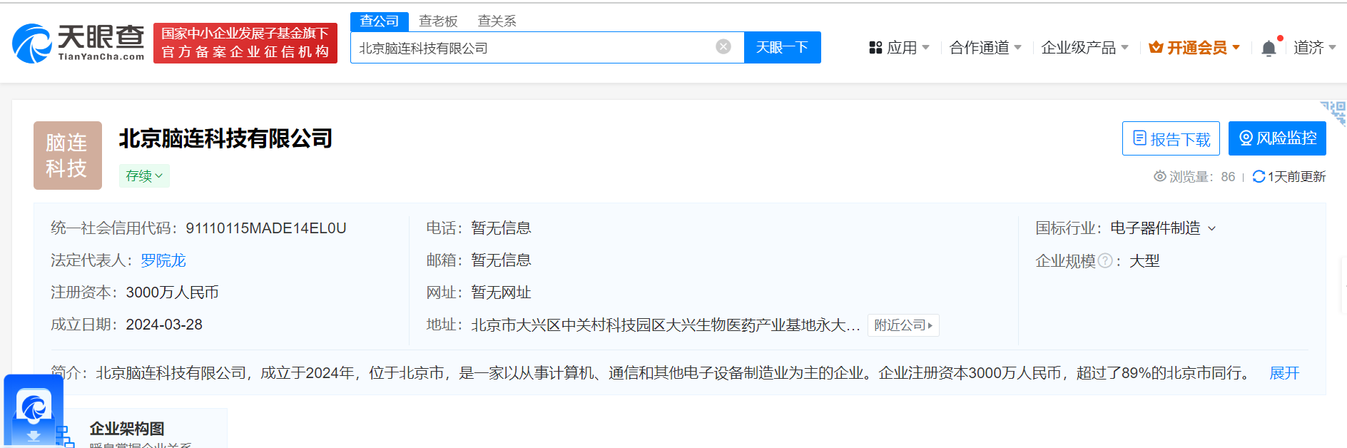Switch to the 查关系 search tab
This screenshot has width=1347, height=448.
click(x=497, y=21)
